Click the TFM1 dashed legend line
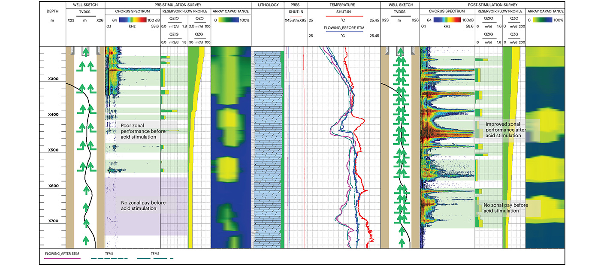Screen dimensions: 604x266 (110, 258)
